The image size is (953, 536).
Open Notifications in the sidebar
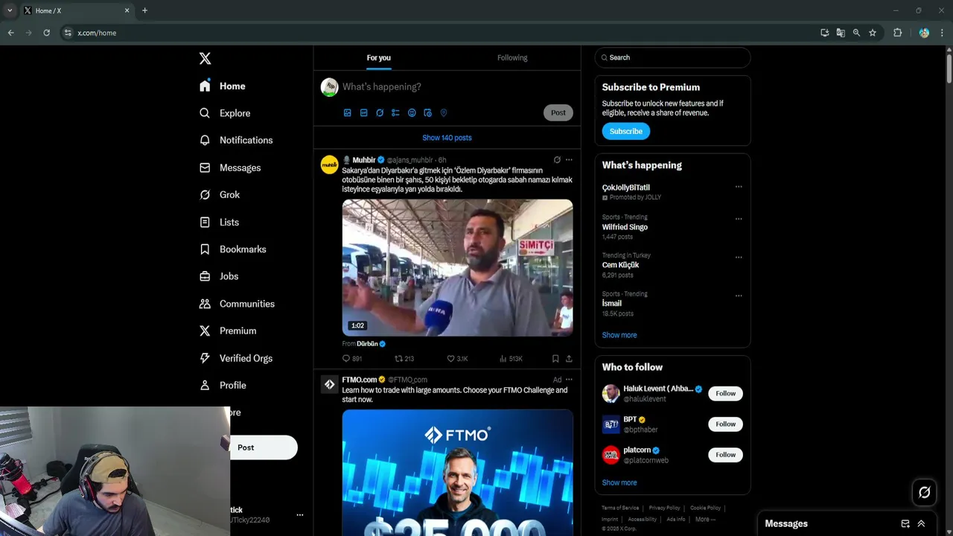click(x=236, y=140)
